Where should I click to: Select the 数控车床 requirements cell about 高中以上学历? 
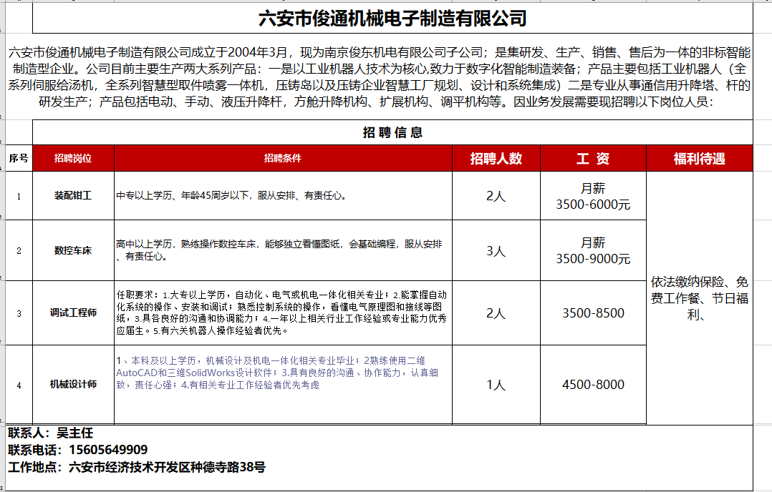point(283,251)
